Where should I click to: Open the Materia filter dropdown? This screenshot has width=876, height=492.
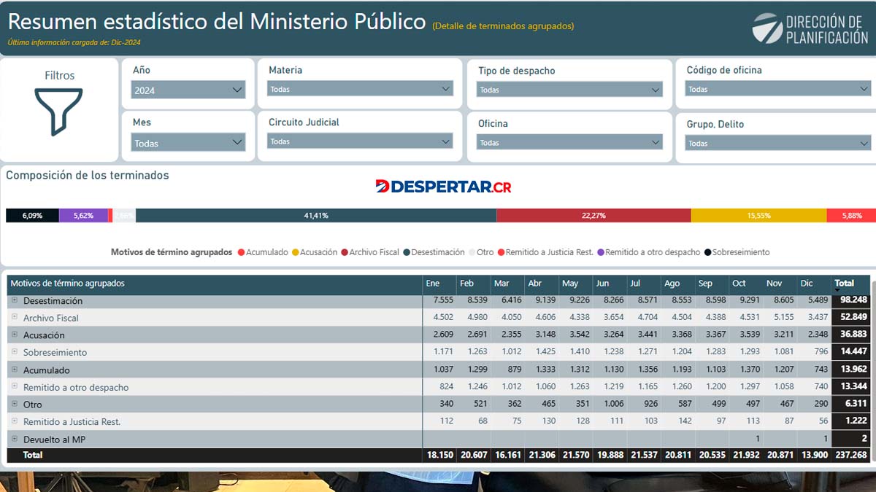pyautogui.click(x=361, y=89)
